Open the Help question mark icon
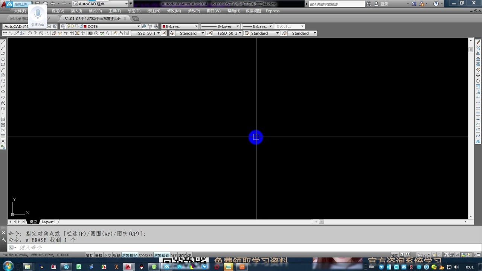This screenshot has height=271, width=482. click(436, 4)
